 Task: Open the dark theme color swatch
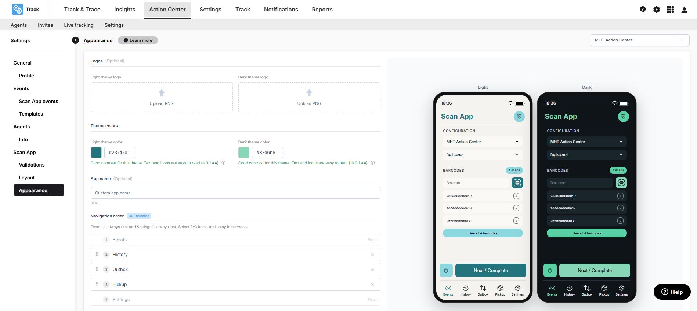[244, 153]
